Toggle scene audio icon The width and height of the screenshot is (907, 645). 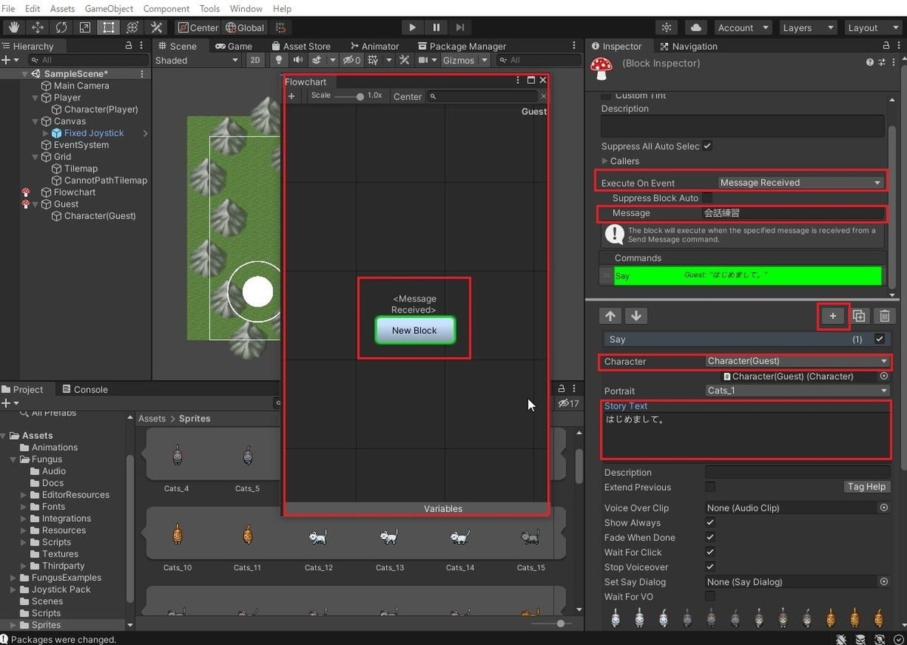(x=298, y=60)
